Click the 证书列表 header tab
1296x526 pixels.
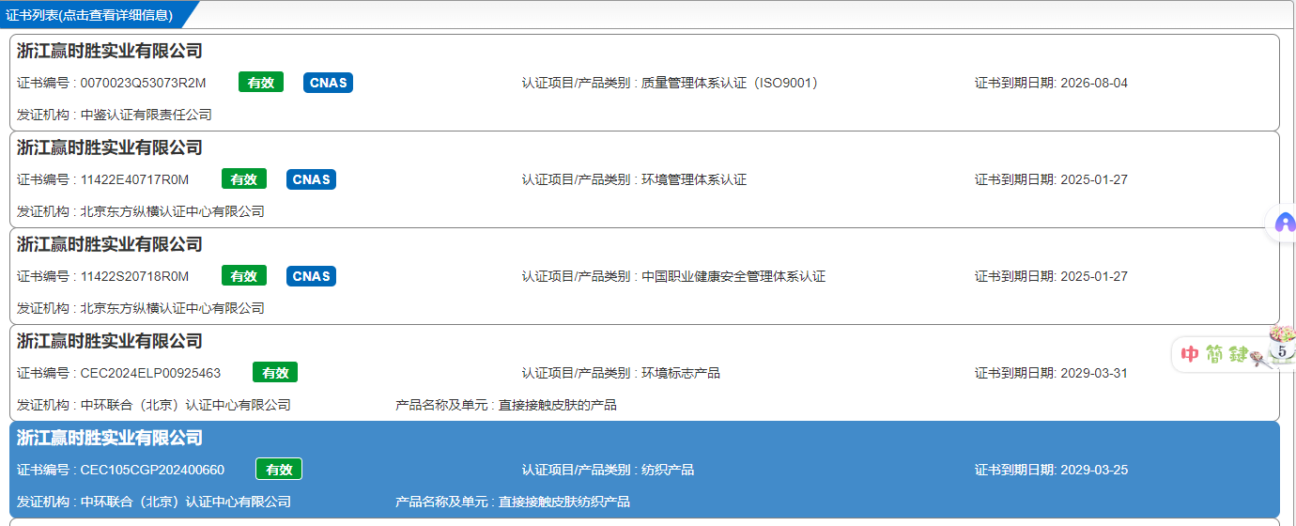tap(90, 15)
